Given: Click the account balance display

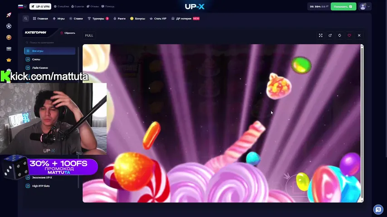Looking at the screenshot, I should tap(318, 6).
